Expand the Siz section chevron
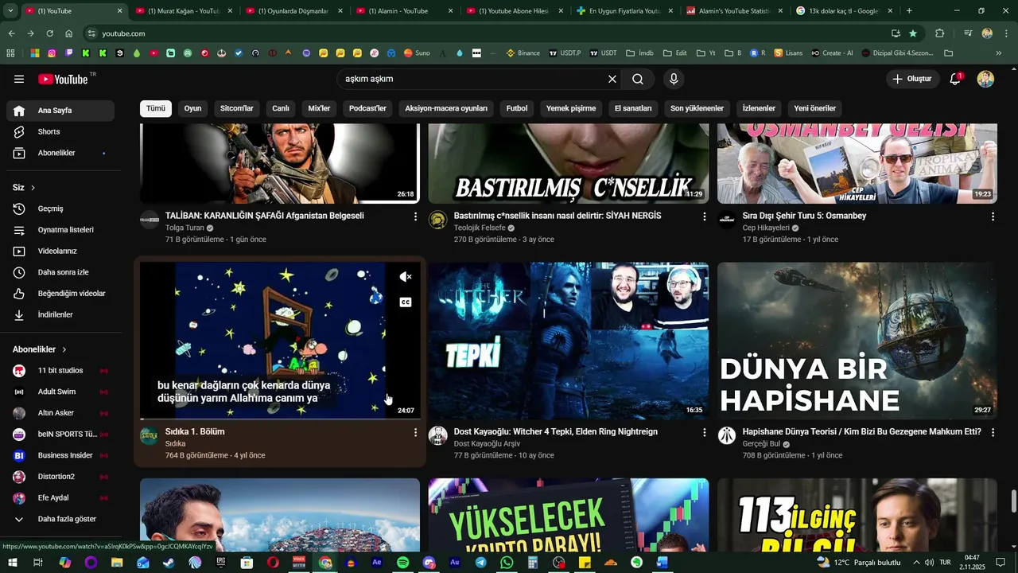This screenshot has width=1018, height=573. point(33,188)
